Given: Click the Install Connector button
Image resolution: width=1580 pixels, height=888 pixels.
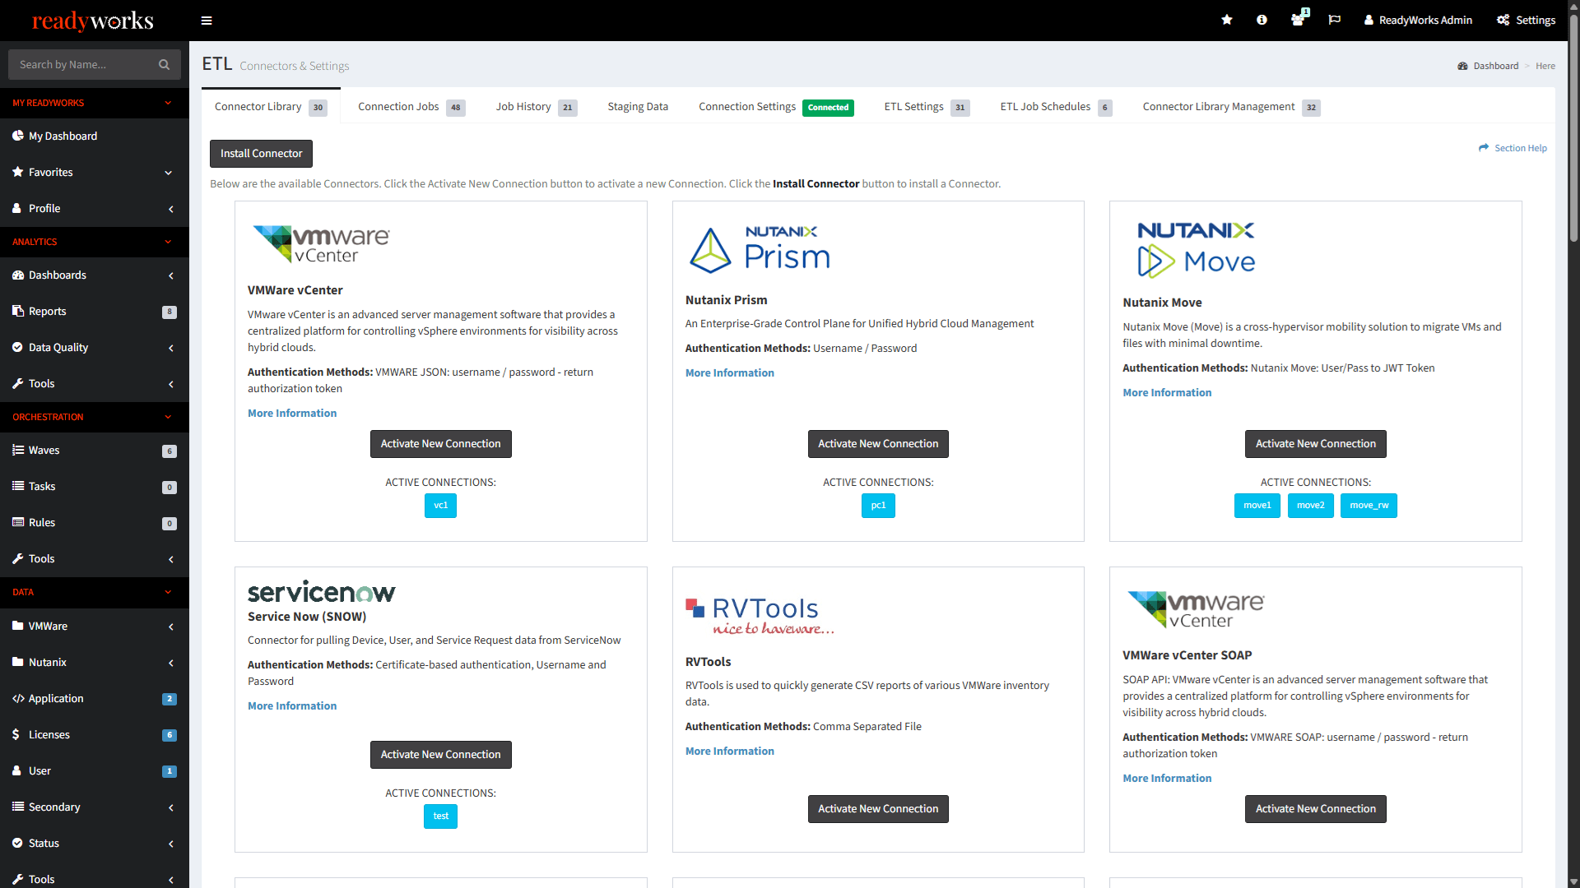Looking at the screenshot, I should (261, 154).
